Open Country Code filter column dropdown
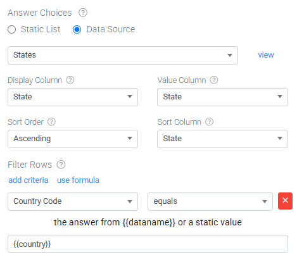Viewport: 297px width, 257px height. coord(73,201)
